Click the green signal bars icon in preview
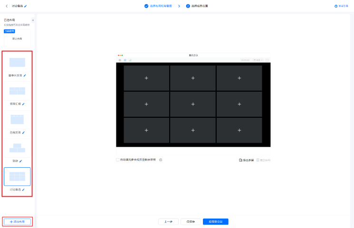The height and width of the screenshot is (228, 354). tap(130, 60)
